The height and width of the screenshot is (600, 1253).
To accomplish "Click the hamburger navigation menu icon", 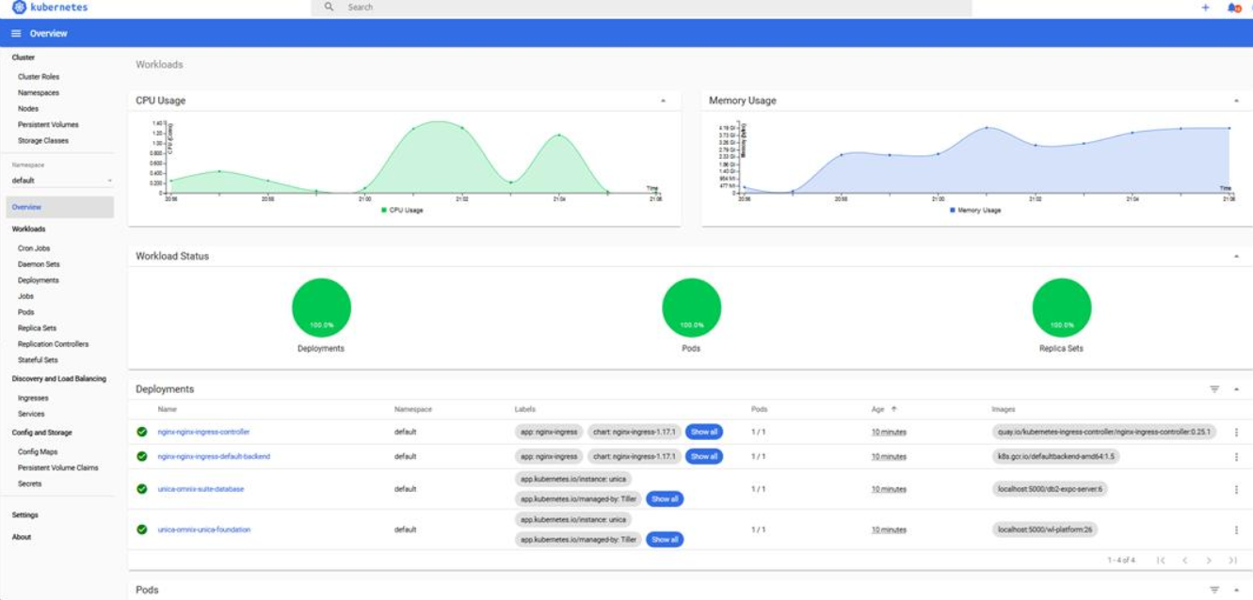I will pyautogui.click(x=15, y=32).
